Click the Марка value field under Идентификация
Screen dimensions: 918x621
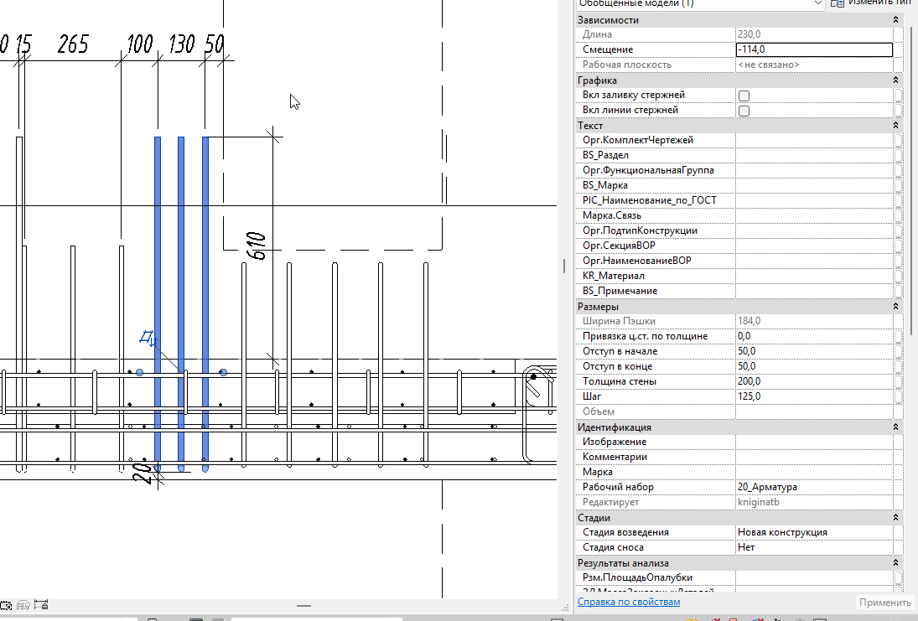point(814,472)
